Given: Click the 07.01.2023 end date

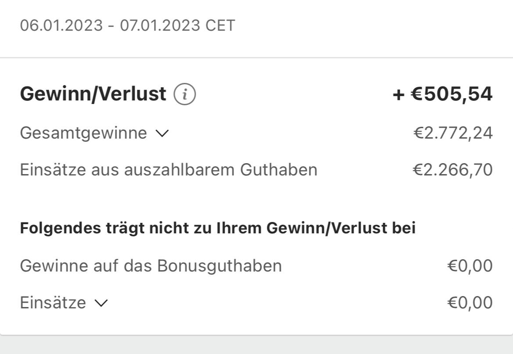Looking at the screenshot, I should pyautogui.click(x=160, y=25).
